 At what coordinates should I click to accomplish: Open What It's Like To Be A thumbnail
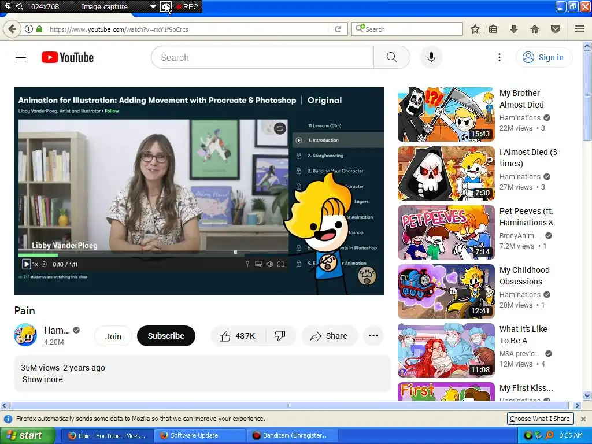click(x=446, y=350)
